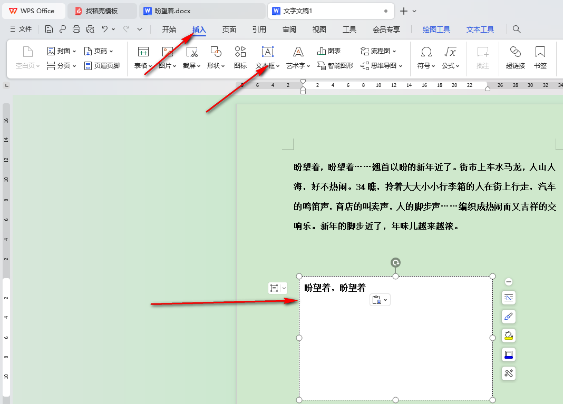Click the rotation handle above text box
This screenshot has height=404, width=563.
[x=395, y=263]
